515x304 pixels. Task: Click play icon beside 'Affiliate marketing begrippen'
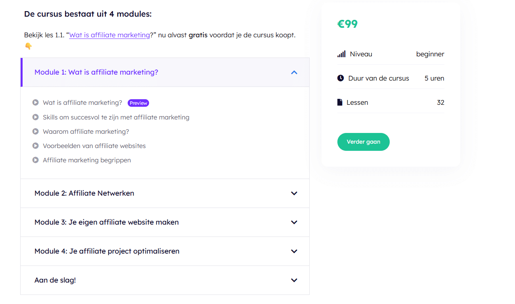coord(36,160)
